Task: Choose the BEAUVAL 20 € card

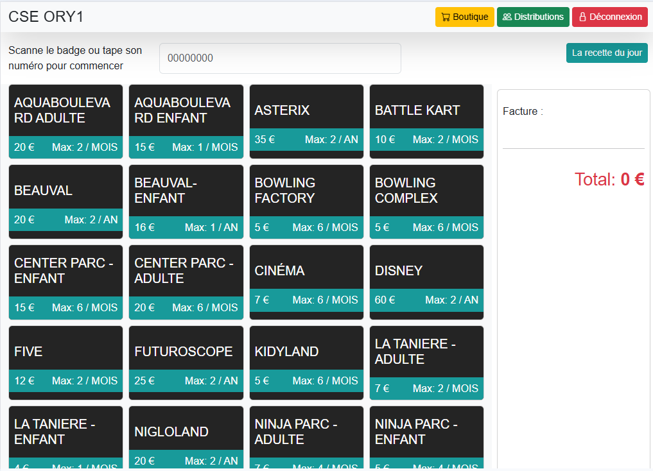Action: tap(65, 201)
